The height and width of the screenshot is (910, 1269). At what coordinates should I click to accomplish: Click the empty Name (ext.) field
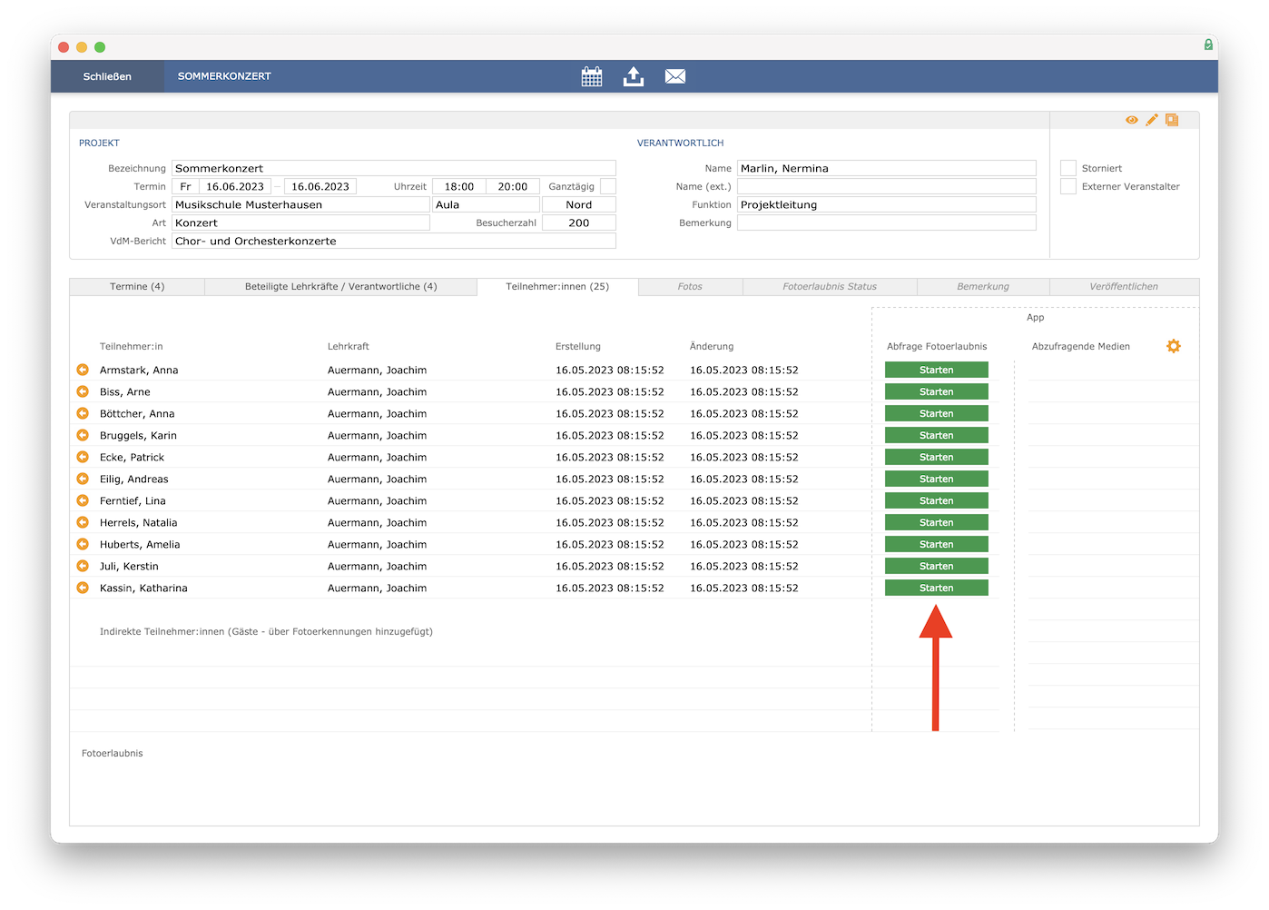pos(887,186)
